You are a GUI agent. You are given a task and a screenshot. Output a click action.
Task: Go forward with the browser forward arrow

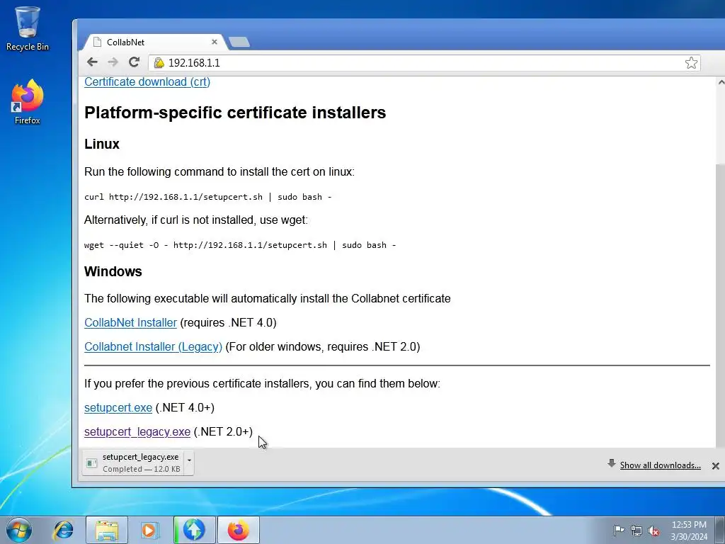point(113,62)
